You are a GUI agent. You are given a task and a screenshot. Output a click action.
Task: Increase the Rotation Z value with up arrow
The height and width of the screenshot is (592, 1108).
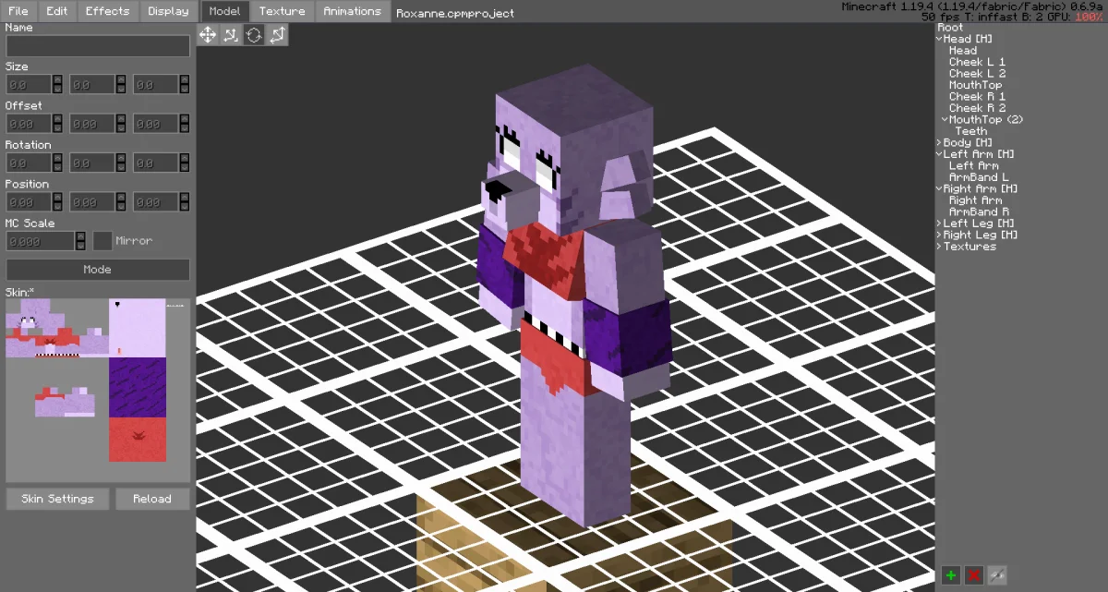pos(184,158)
